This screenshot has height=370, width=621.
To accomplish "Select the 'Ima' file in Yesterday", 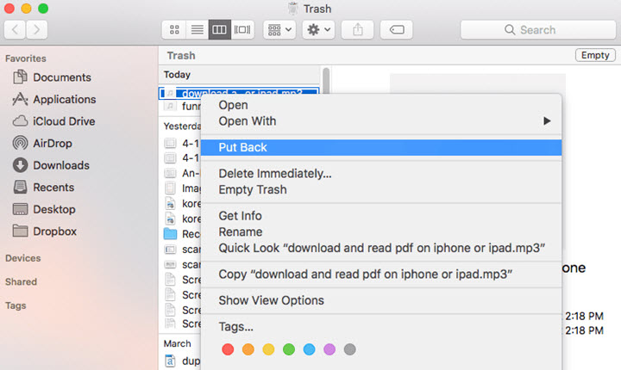I will [182, 188].
